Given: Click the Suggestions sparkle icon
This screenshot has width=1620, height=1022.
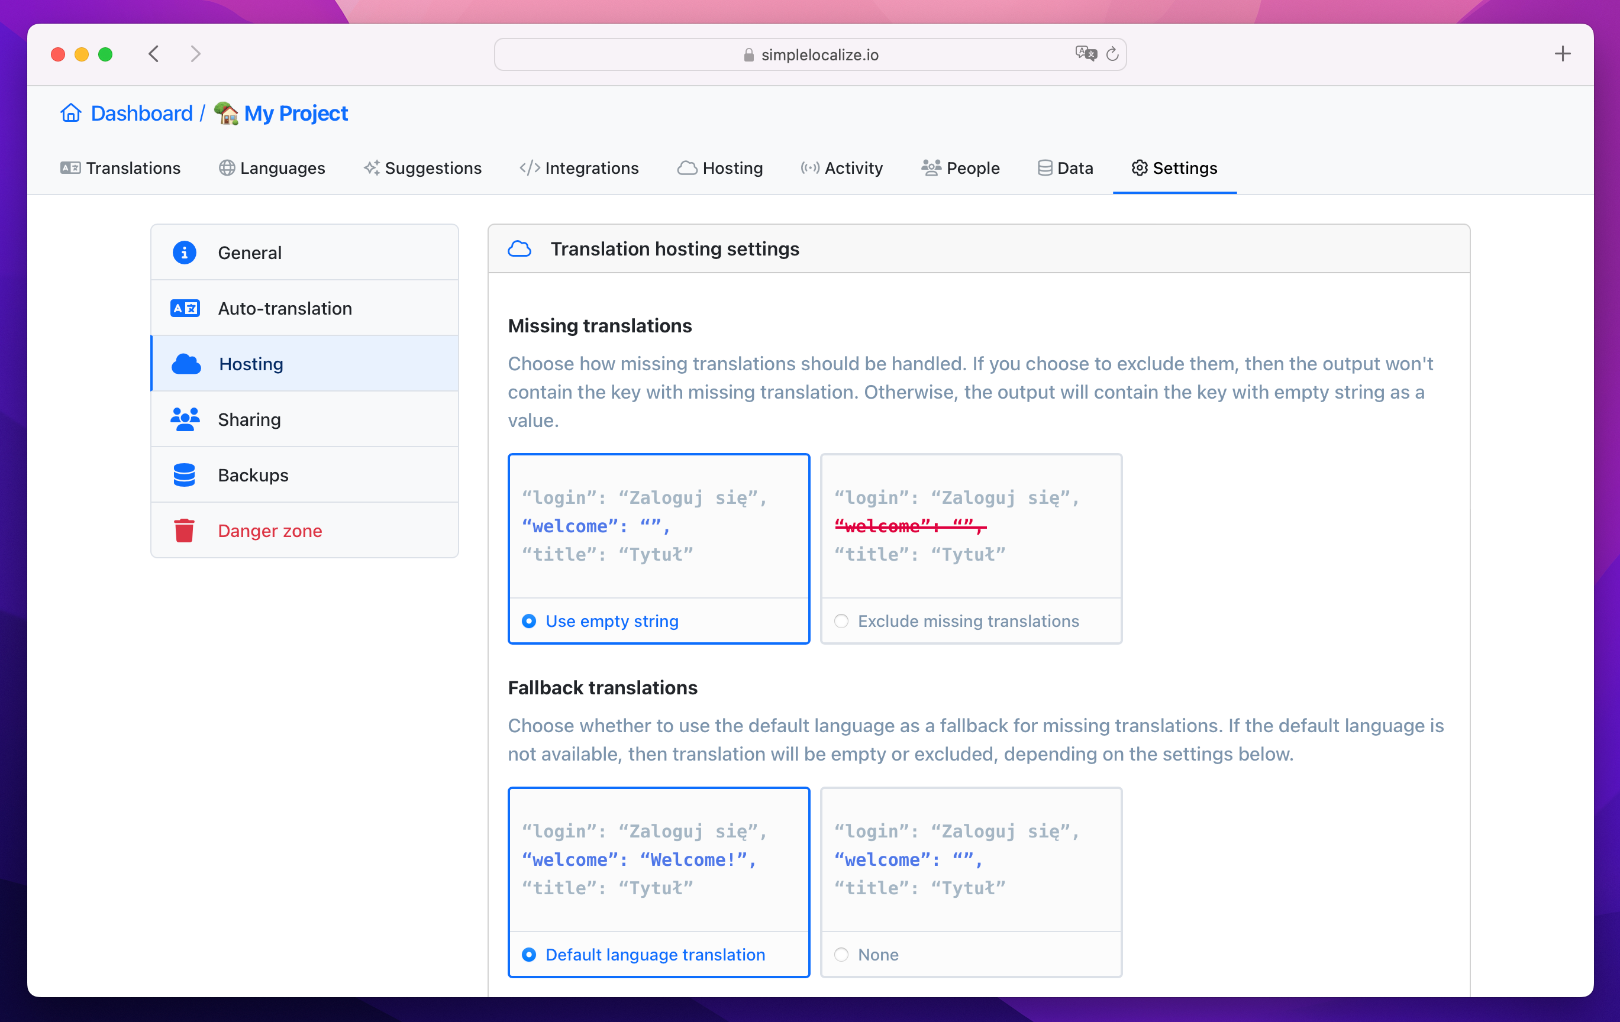Looking at the screenshot, I should (372, 168).
